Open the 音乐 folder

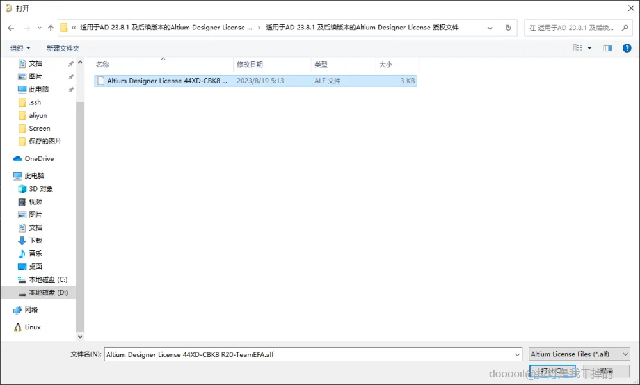click(x=35, y=254)
